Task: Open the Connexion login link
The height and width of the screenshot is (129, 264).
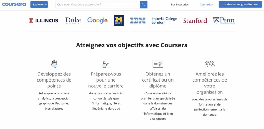Action: tap(206, 4)
